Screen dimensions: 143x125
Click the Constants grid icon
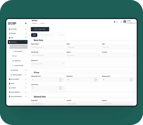(10, 88)
